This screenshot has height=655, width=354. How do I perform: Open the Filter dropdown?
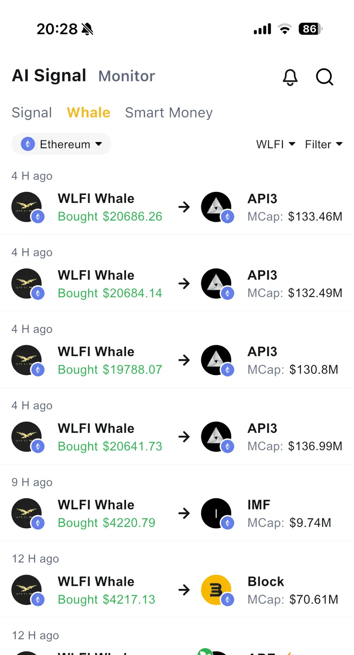coord(324,144)
